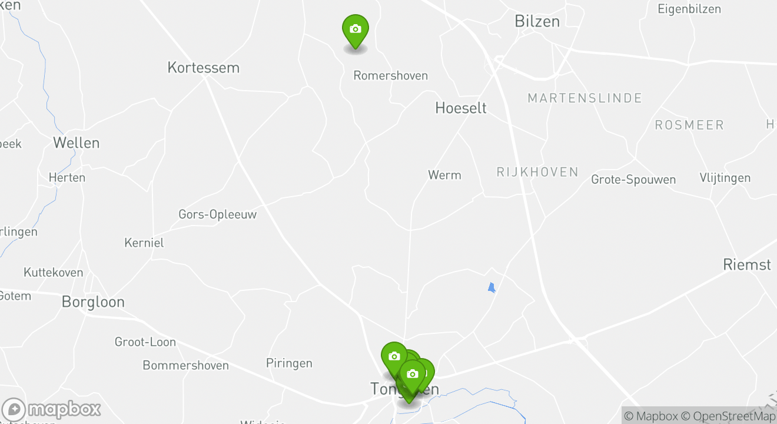
Task: Select the Wellen town label
Action: (77, 143)
